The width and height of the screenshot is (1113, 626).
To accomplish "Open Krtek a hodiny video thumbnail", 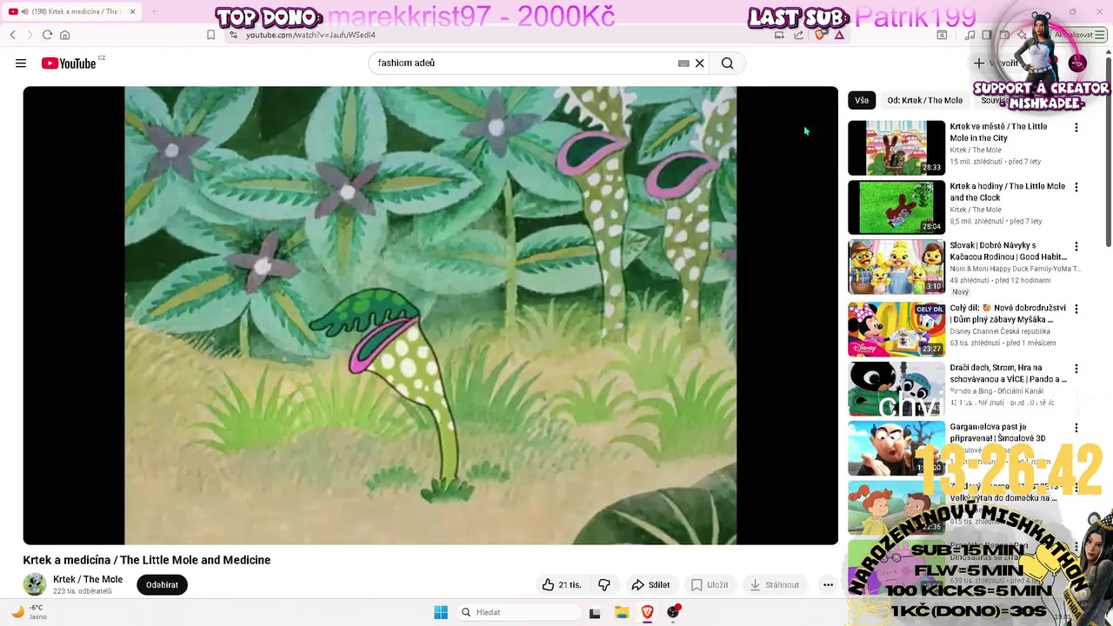I will click(896, 207).
